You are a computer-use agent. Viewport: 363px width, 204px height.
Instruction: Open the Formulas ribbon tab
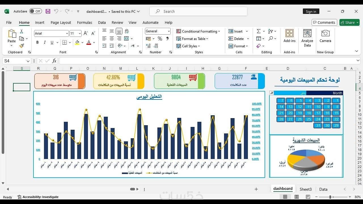pyautogui.click(x=85, y=22)
